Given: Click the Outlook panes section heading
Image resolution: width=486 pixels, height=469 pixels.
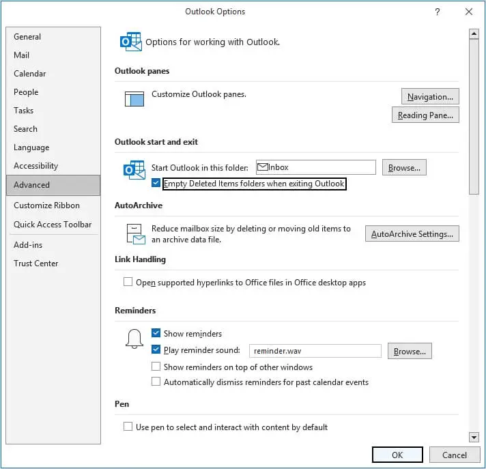Looking at the screenshot, I should (x=142, y=71).
